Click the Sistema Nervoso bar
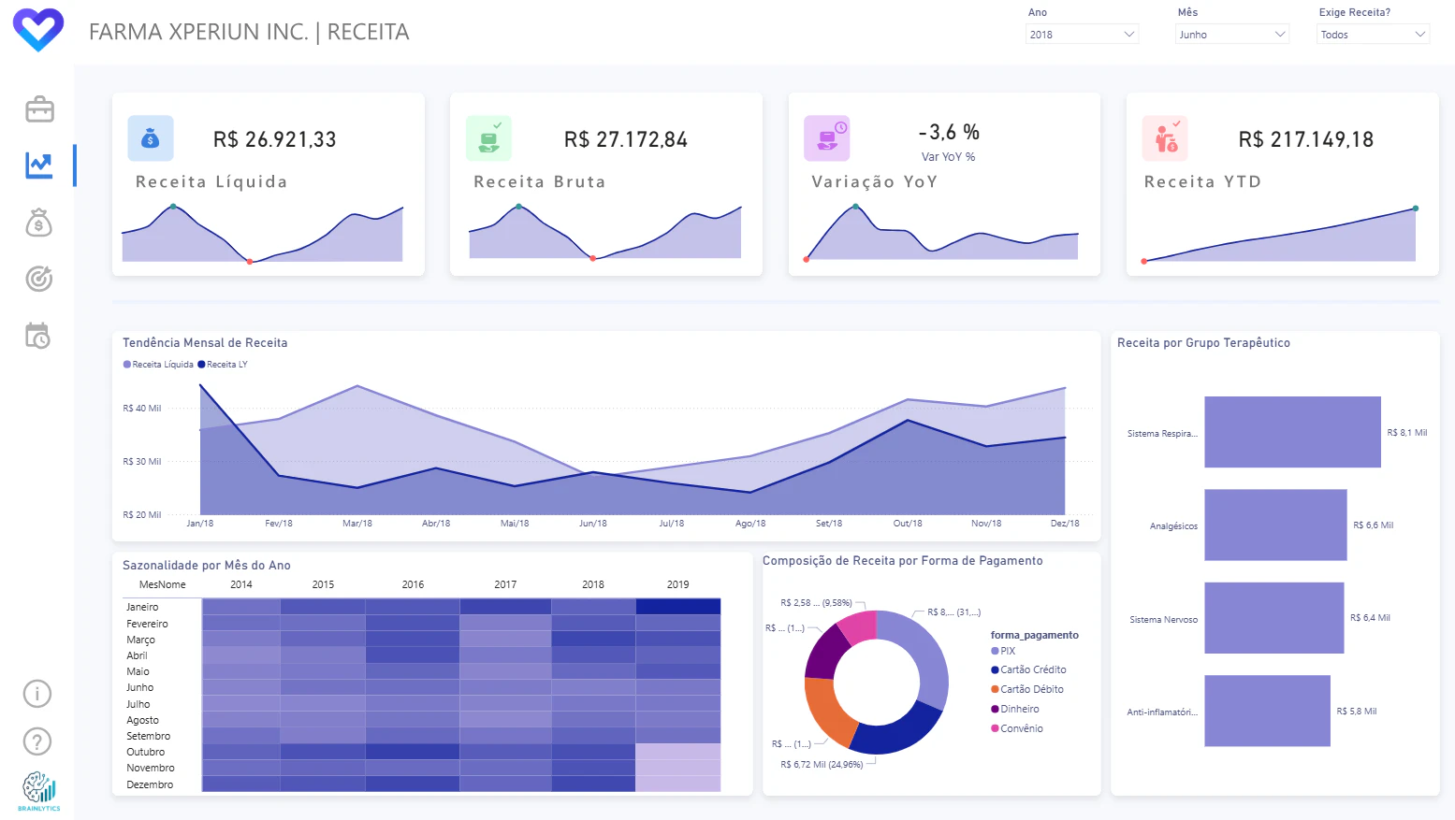The height and width of the screenshot is (820, 1455). pyautogui.click(x=1274, y=618)
